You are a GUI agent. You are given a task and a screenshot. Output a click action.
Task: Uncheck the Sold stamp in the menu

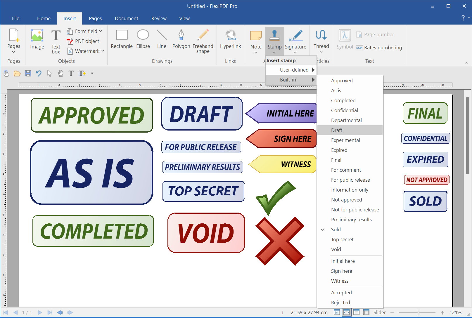(336, 230)
